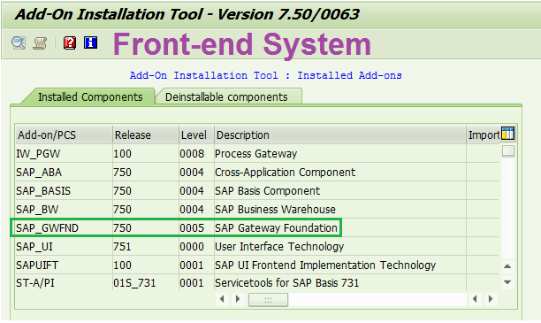
Task: Click the vertical scrollbar up arrow
Action: click(507, 266)
